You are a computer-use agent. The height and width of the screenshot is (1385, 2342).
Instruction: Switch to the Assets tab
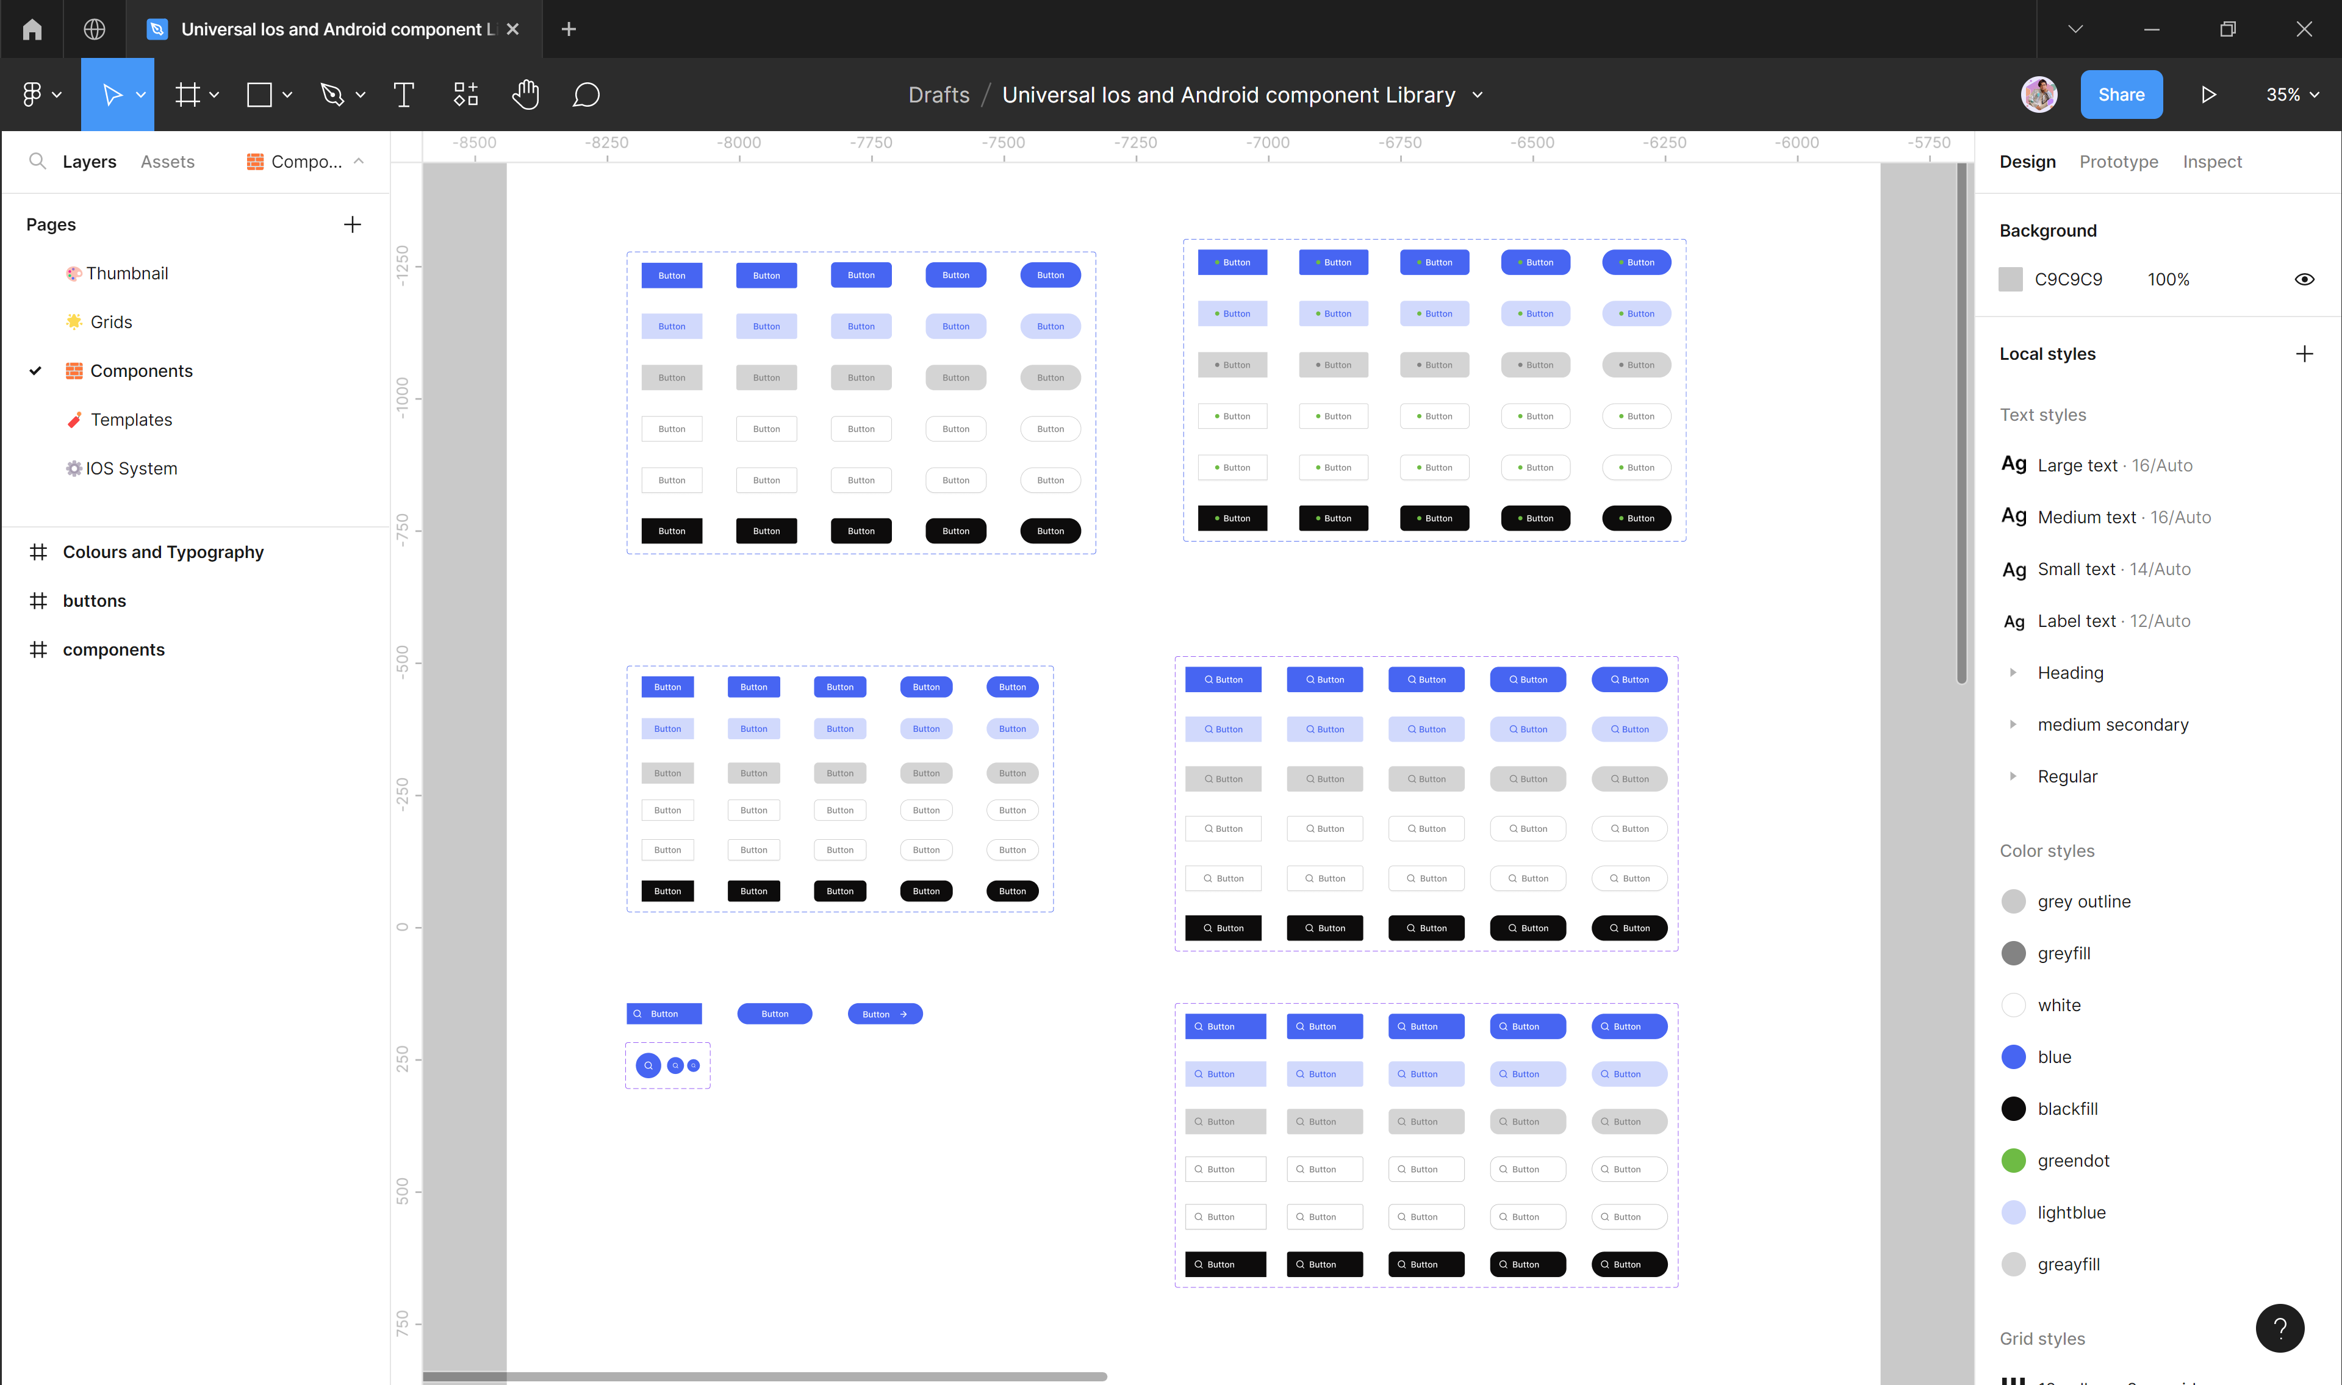pyautogui.click(x=167, y=162)
